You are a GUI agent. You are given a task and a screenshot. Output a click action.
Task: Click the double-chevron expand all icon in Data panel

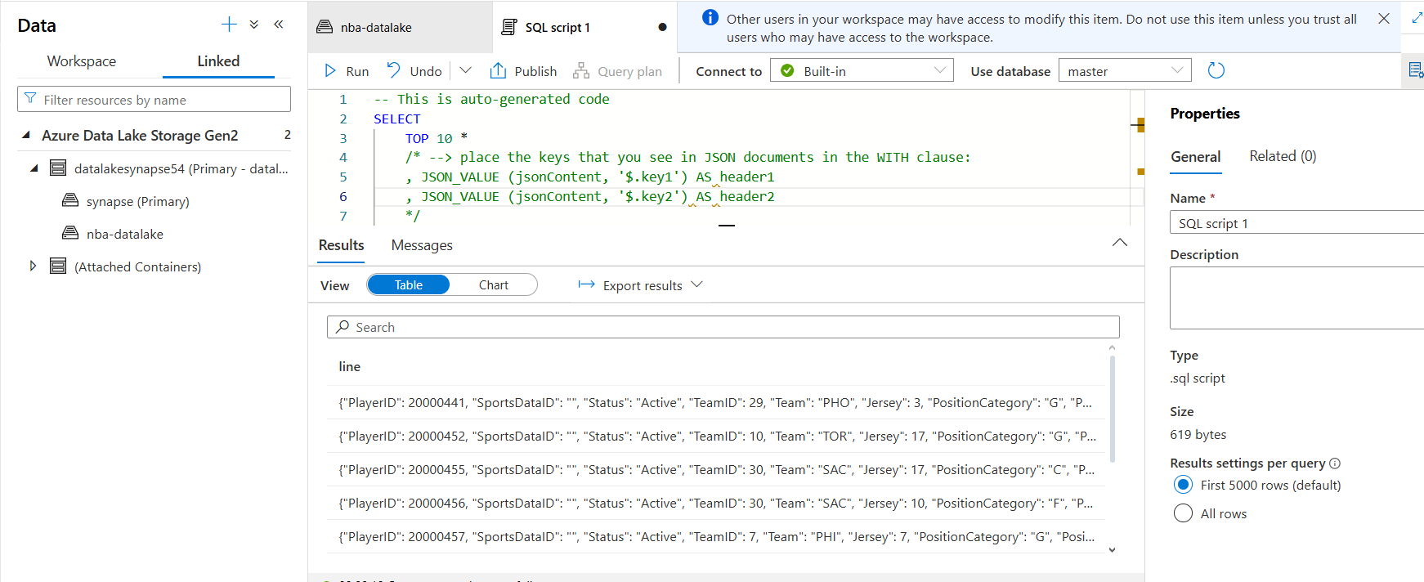point(254,25)
